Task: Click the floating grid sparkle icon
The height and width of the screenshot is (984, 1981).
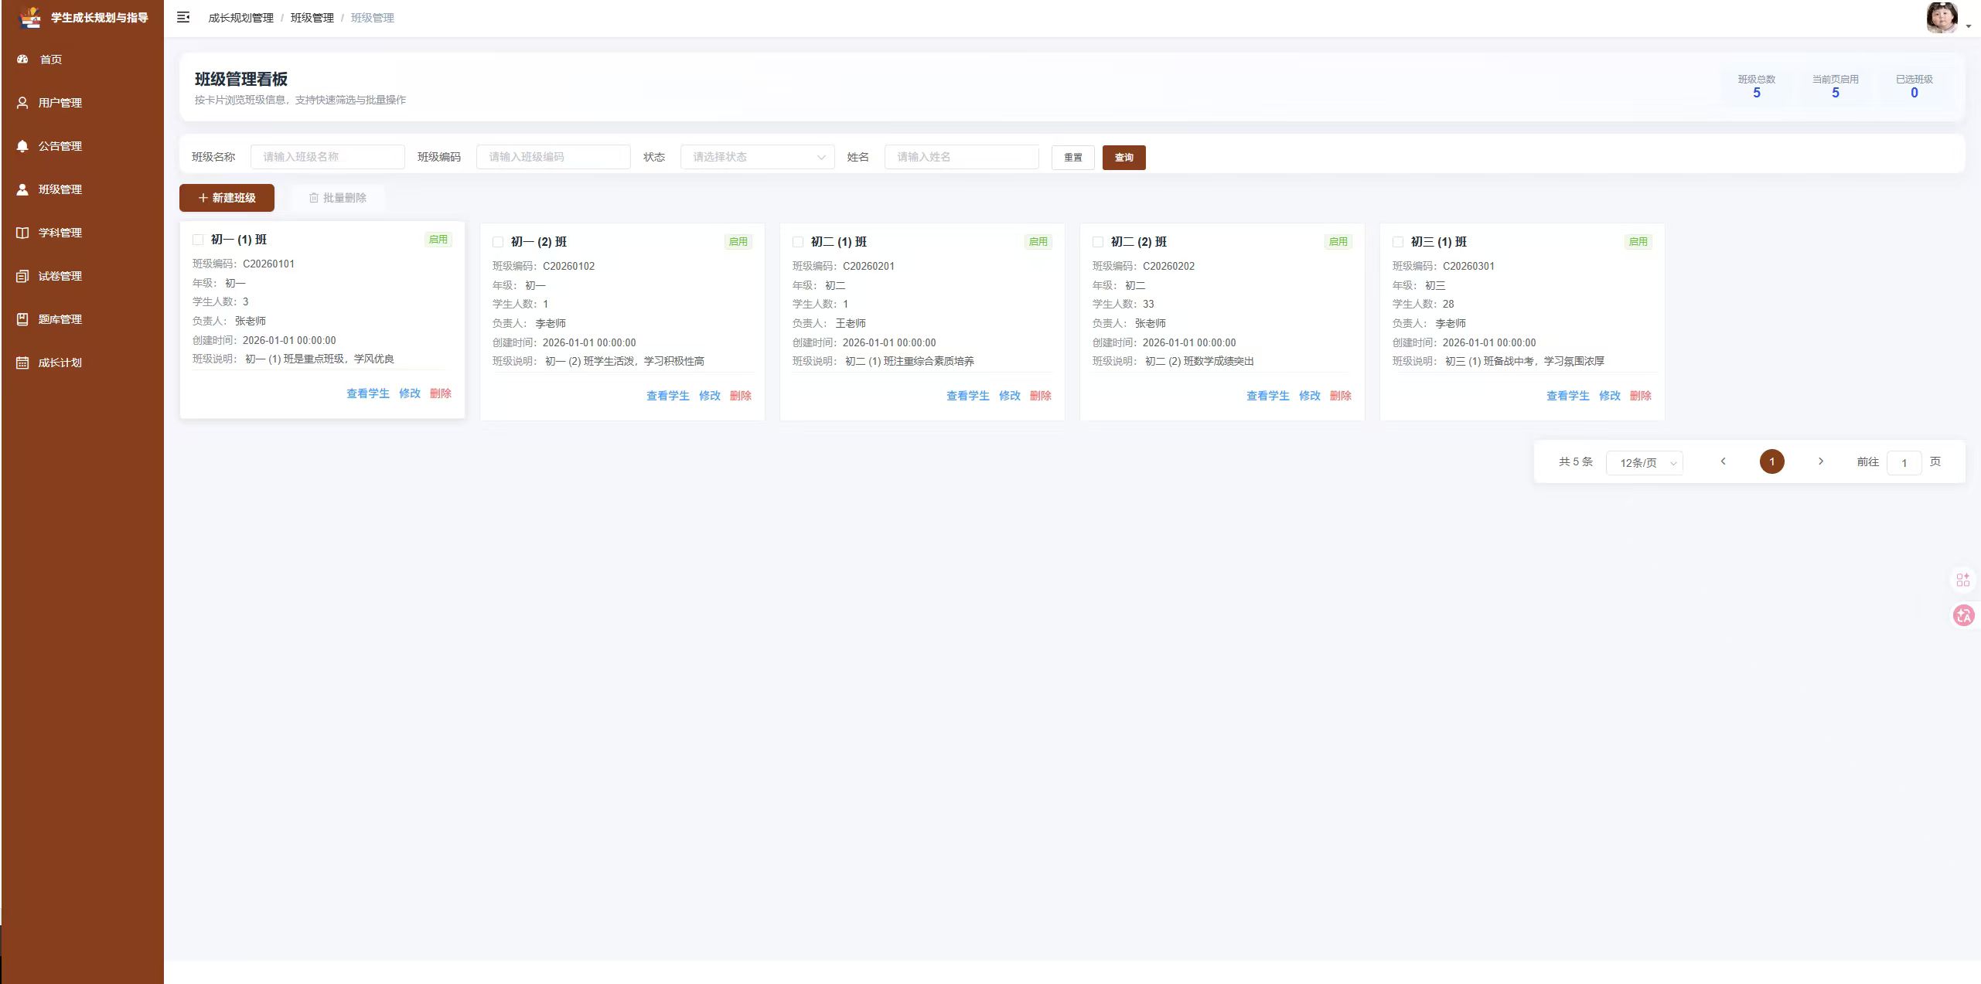Action: click(x=1962, y=580)
